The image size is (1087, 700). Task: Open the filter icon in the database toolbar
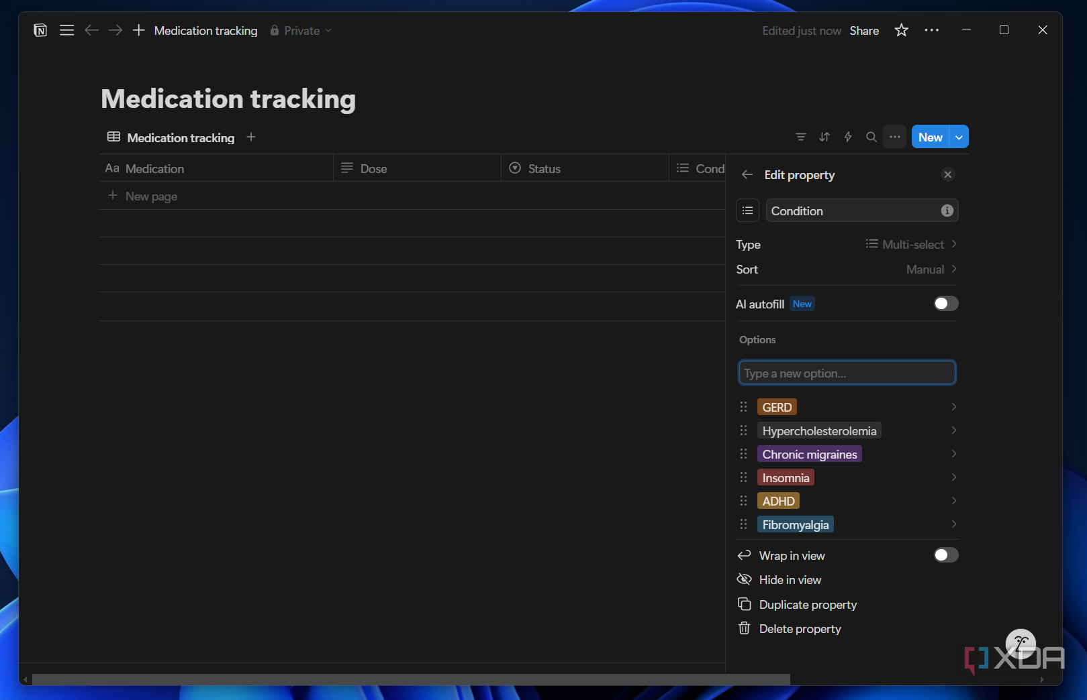click(x=801, y=137)
